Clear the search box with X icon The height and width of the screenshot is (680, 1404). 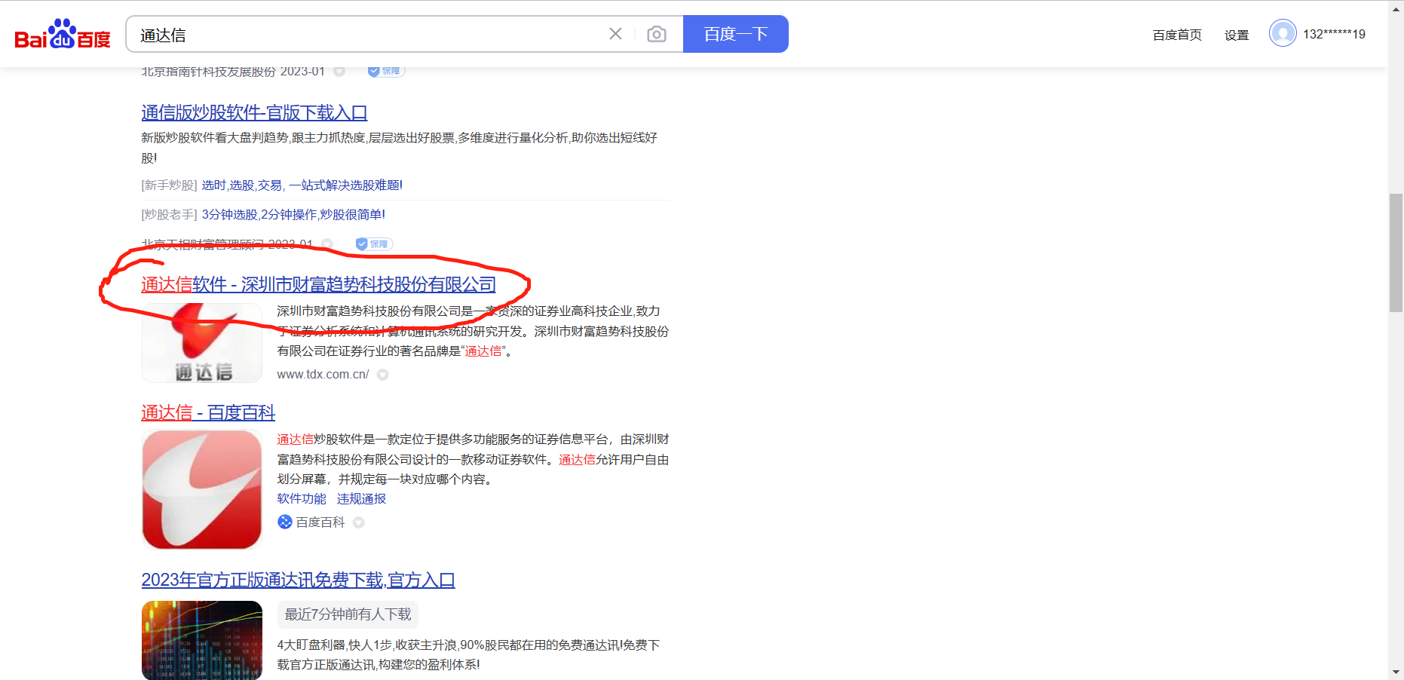tap(615, 34)
